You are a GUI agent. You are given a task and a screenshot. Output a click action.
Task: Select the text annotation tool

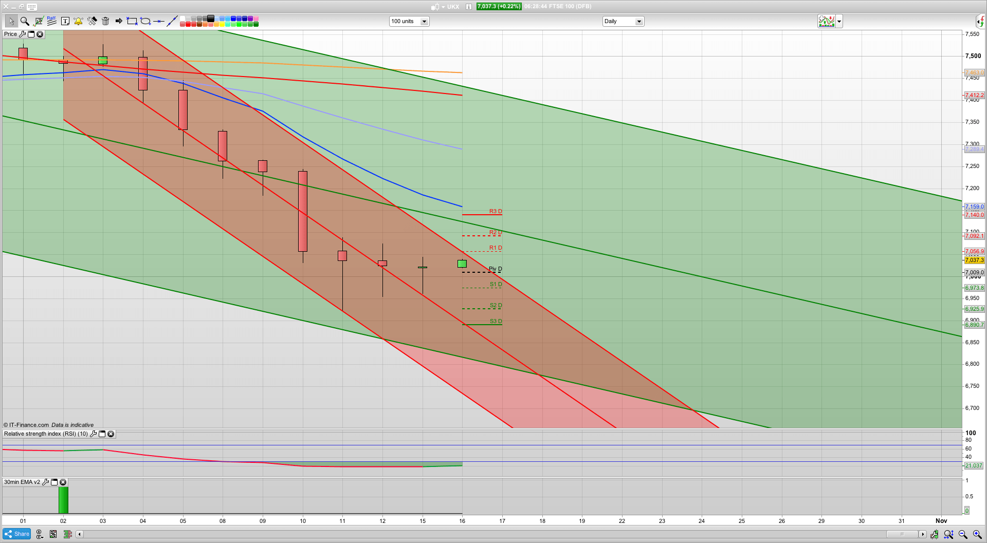65,21
